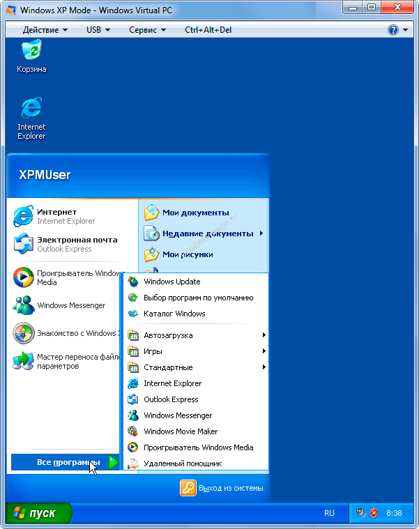Click the RU language indicator on taskbar
Screen dimensions: 419x529
point(329,513)
